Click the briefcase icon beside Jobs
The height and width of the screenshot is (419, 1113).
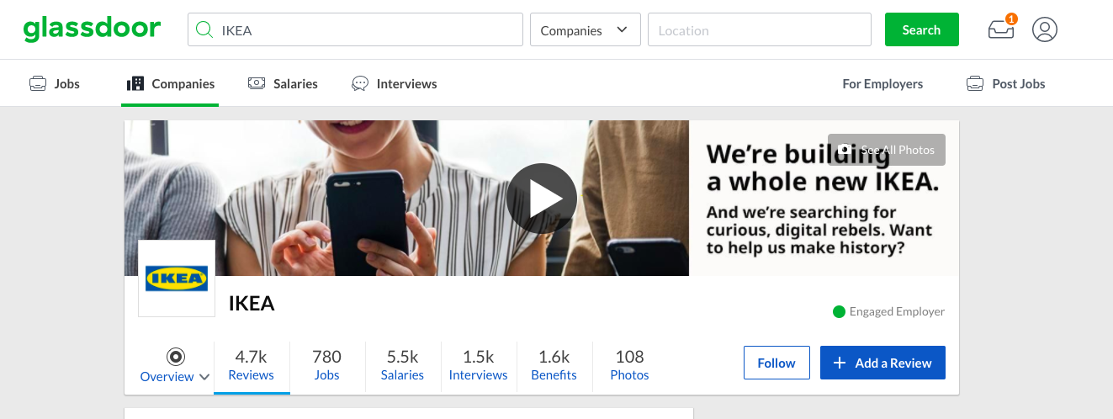pos(38,83)
